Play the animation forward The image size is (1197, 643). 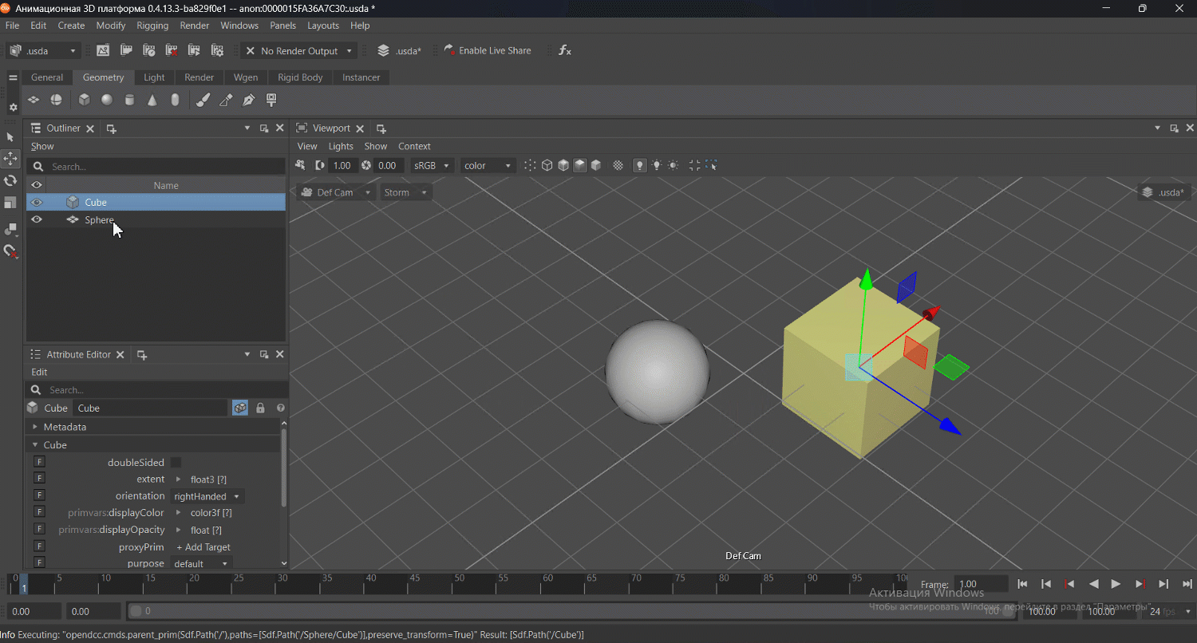(x=1116, y=584)
